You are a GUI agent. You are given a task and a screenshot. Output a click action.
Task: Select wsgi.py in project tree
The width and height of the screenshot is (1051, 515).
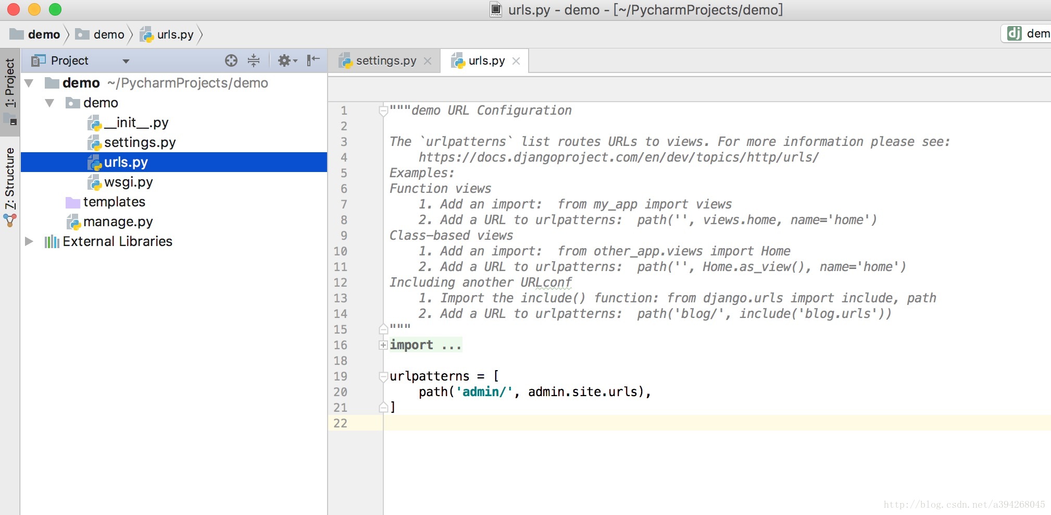coord(174,182)
